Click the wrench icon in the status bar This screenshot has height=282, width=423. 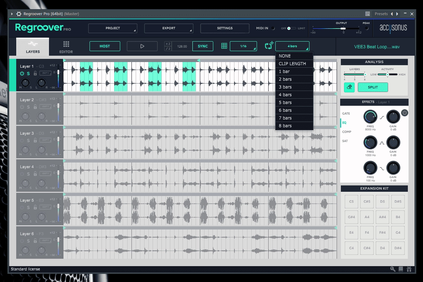[393, 269]
